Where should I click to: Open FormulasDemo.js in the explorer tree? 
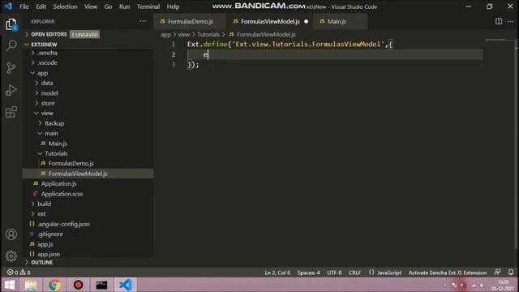71,164
